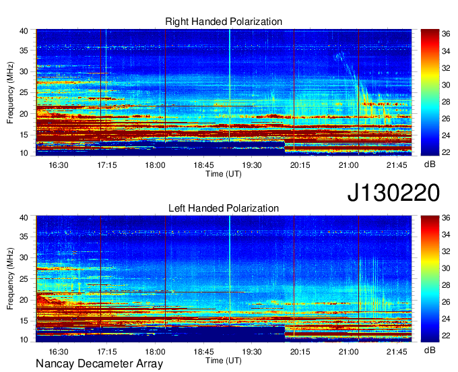Click the bottom spectrogram's dB color bar
458x372 pixels.
click(430, 279)
